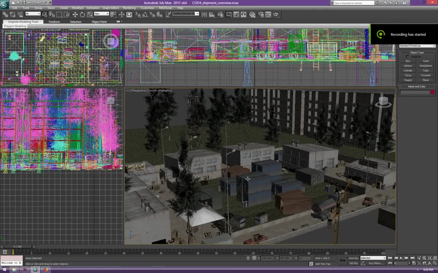Open the Rendering menu
This screenshot has width=438, height=273.
[x=129, y=8]
